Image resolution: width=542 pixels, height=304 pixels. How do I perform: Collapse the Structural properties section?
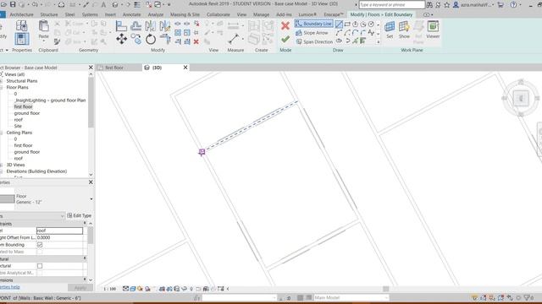(x=85, y=258)
